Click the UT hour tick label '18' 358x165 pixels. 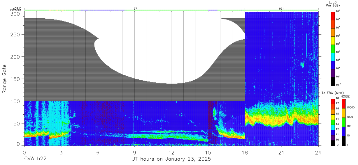245,152
